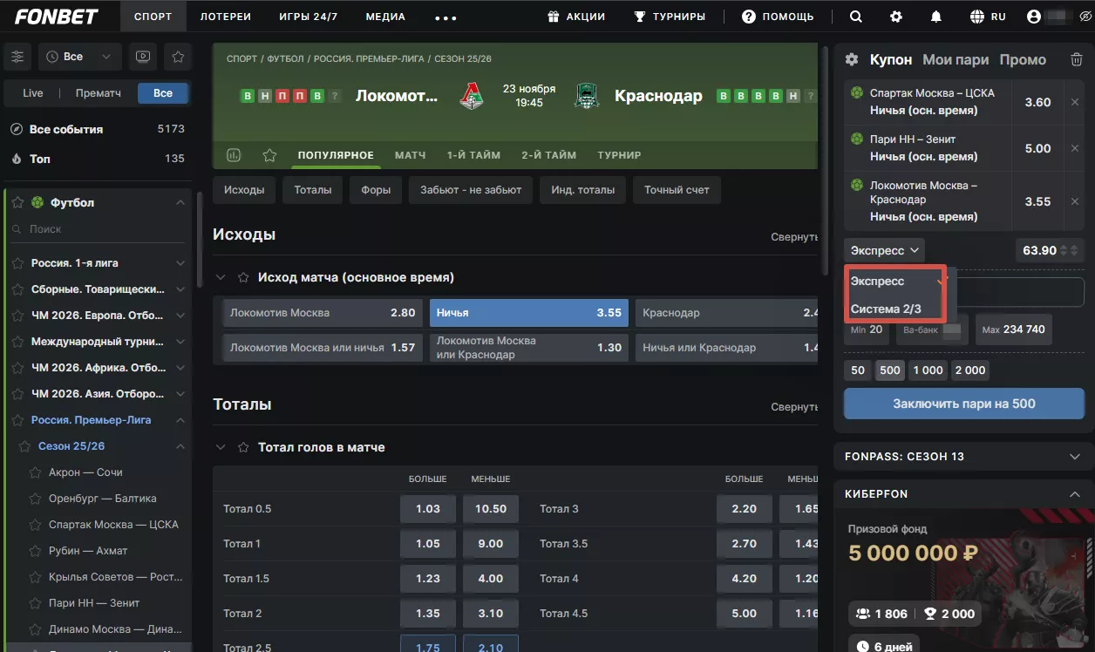This screenshot has width=1095, height=652.
Task: Open the Лотереи menu item
Action: pos(225,17)
